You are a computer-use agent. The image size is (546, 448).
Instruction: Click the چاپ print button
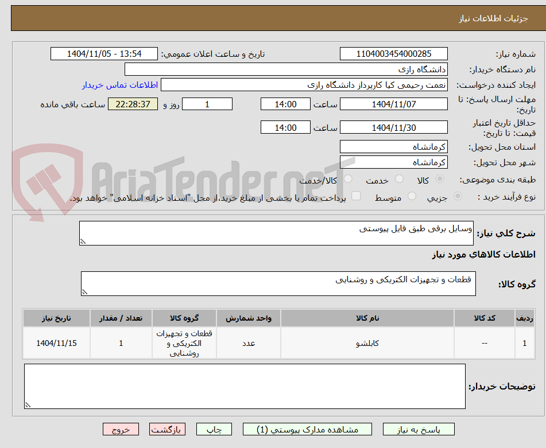coord(214,429)
